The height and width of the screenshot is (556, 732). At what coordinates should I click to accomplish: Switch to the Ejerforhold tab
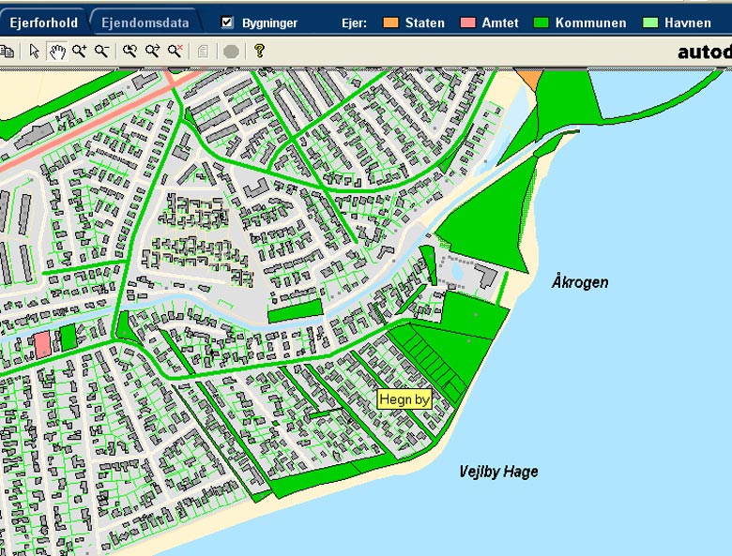point(43,23)
